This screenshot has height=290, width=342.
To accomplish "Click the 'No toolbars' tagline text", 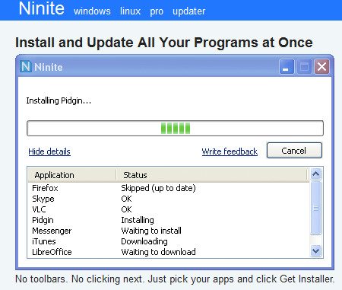I will [x=175, y=279].
